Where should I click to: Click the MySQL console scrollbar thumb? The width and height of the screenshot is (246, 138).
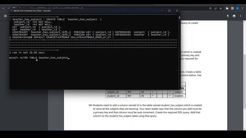[180, 18]
